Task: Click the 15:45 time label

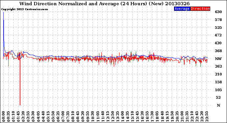Action: pos(138,116)
